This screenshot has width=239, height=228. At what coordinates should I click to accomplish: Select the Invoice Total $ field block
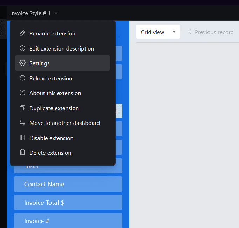[68, 202]
